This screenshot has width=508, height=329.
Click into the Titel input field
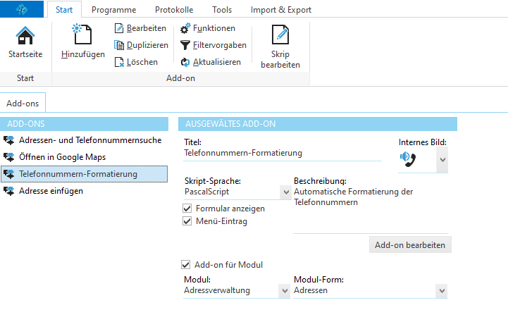tap(283, 154)
